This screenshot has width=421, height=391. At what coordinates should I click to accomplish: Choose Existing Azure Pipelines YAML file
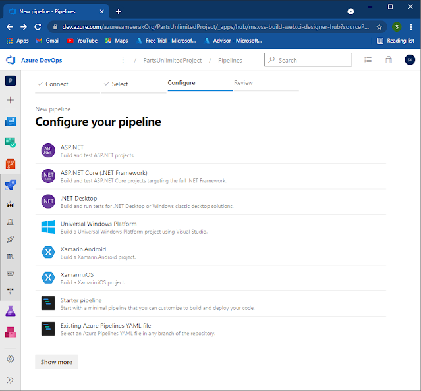[211, 329]
